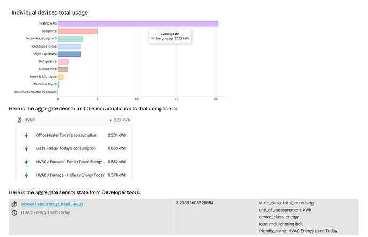368x237 pixels.
Task: Click Lisa's Heater lightning bolt icon
Action: (x=26, y=148)
